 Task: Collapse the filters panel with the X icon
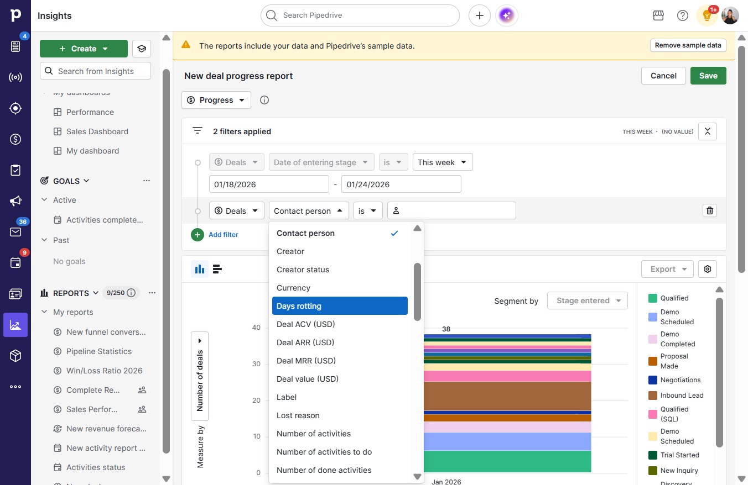coord(708,131)
